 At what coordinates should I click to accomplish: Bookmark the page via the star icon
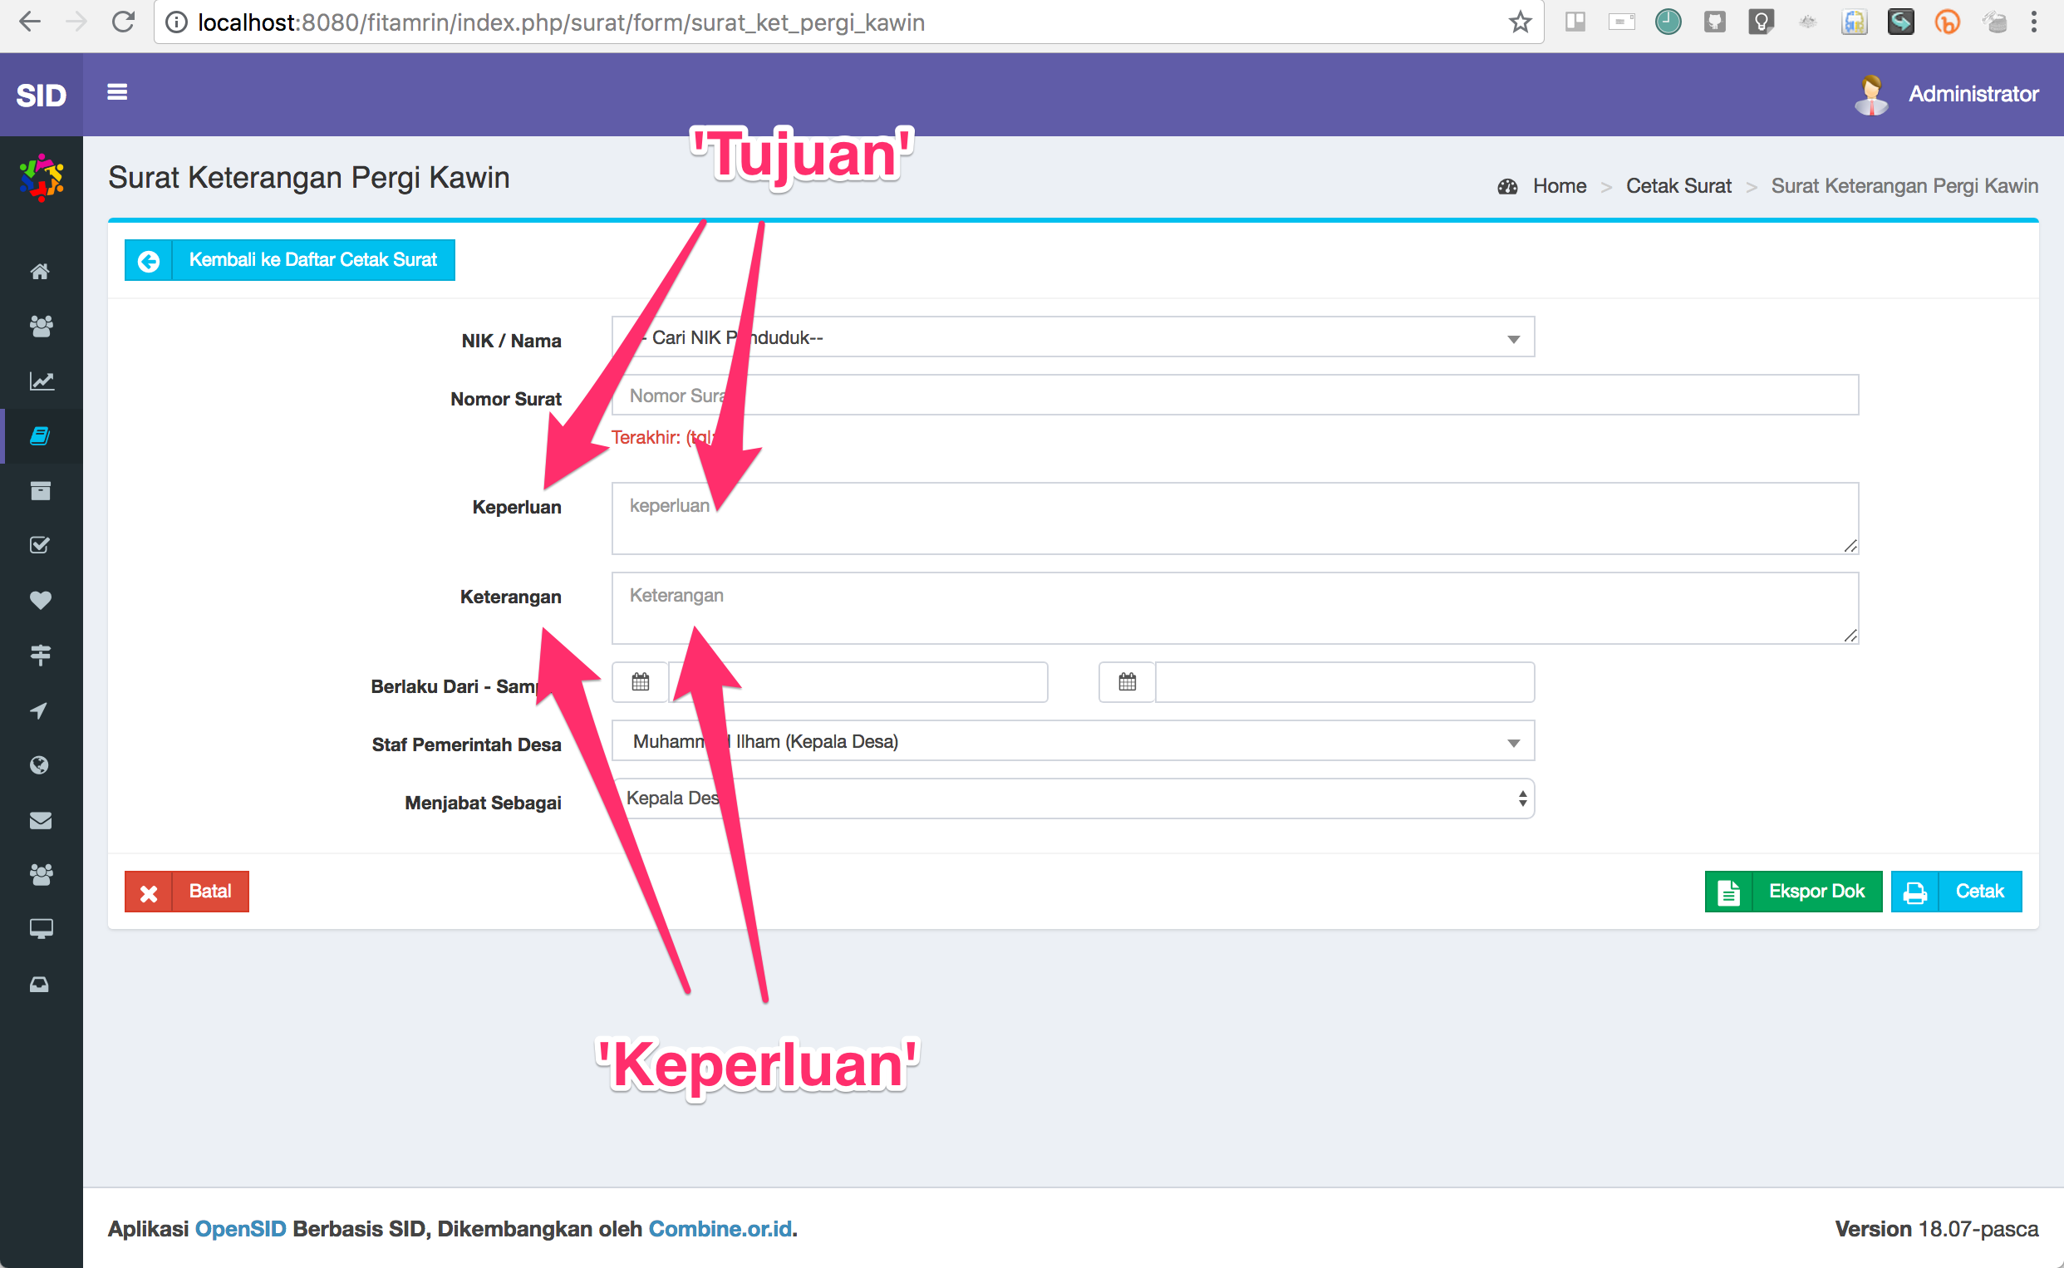[x=1519, y=22]
